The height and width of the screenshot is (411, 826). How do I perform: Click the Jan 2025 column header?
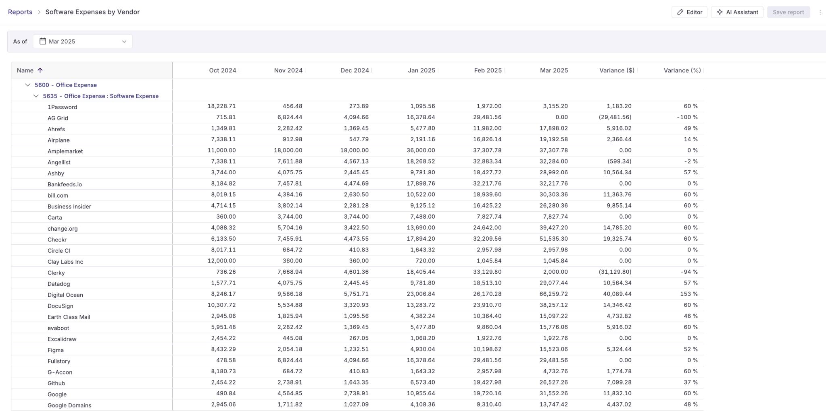click(421, 70)
